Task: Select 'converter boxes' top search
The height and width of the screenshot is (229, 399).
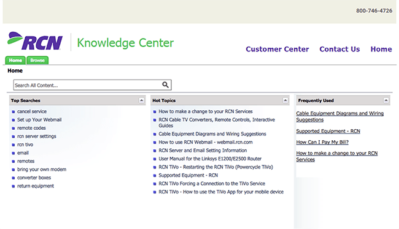Action: click(x=34, y=178)
